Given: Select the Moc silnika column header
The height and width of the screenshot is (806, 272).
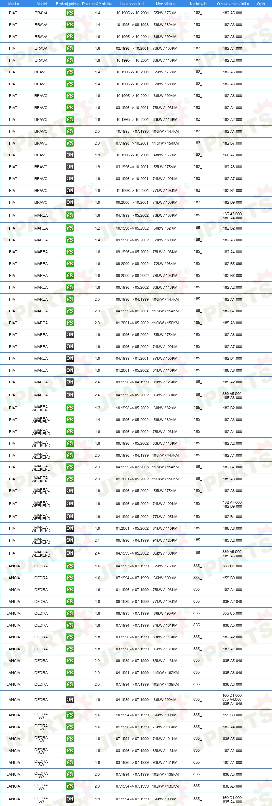Looking at the screenshot, I should tap(165, 4).
